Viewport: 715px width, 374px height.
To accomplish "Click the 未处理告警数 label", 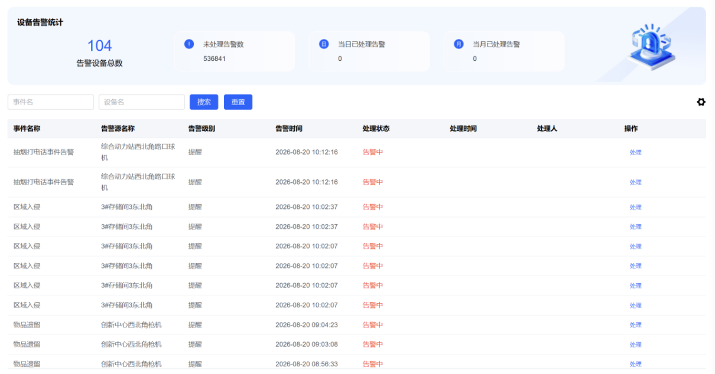I will pyautogui.click(x=223, y=44).
